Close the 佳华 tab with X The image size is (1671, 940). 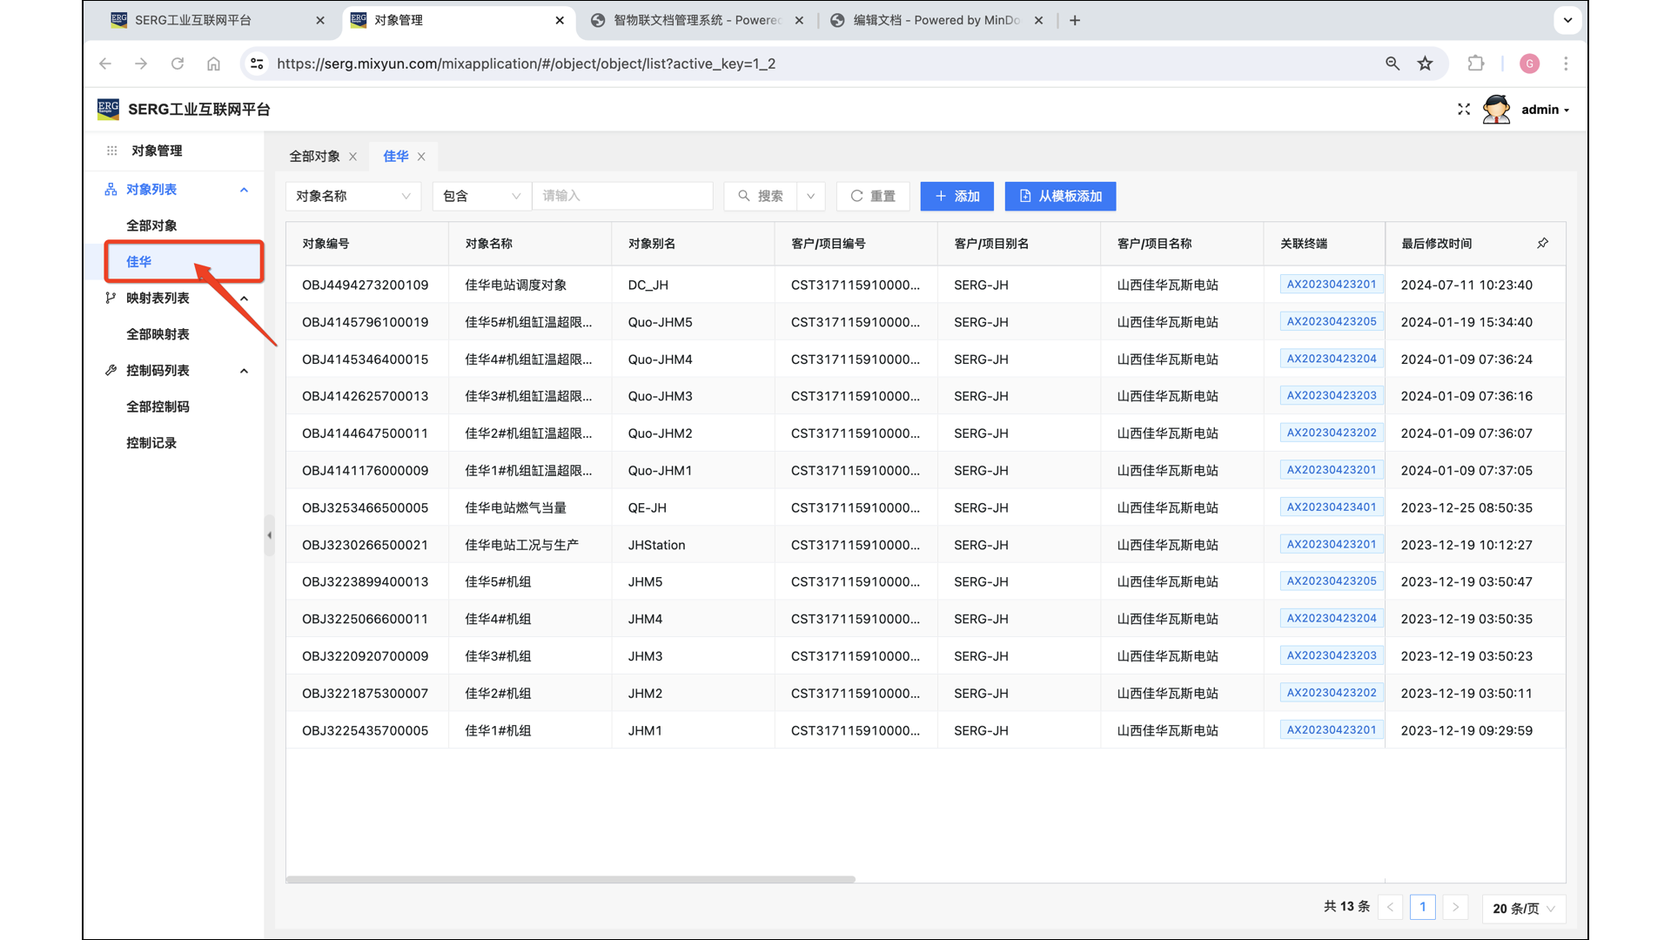pos(421,157)
